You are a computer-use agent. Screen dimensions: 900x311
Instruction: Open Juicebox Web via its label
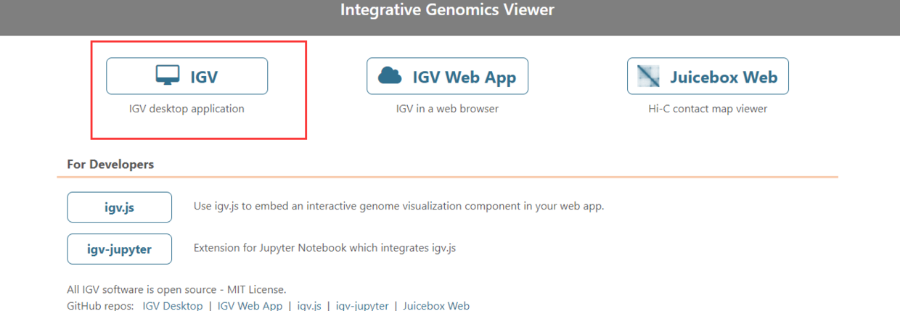pos(724,76)
